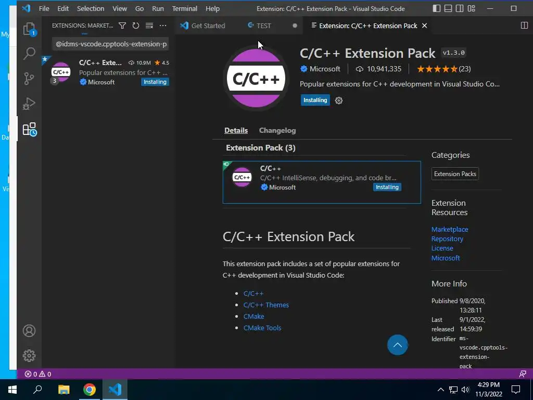
Task: Open Google Chrome from taskbar
Action: pyautogui.click(x=89, y=390)
